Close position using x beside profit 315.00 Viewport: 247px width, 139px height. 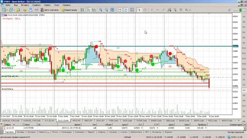(x=206, y=128)
